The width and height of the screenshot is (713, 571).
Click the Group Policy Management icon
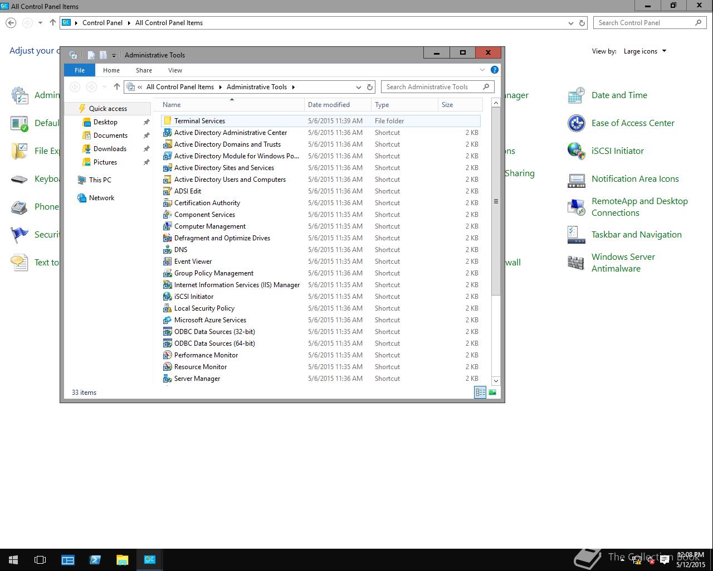167,273
